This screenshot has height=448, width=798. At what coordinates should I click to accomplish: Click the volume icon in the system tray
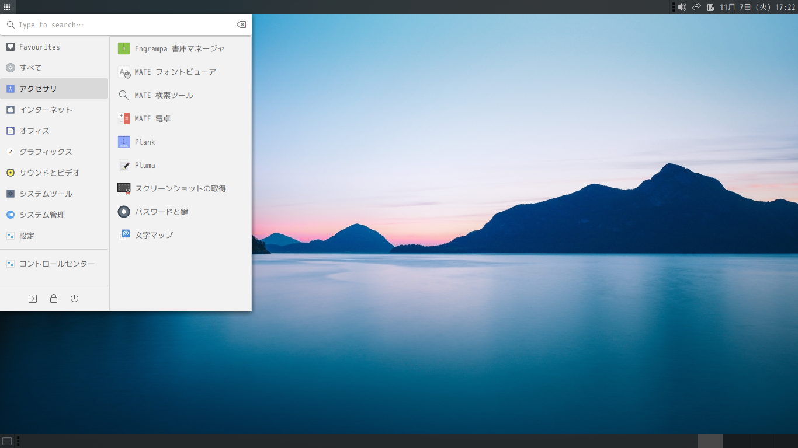[683, 7]
